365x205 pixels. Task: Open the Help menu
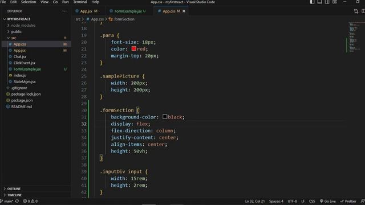tap(95, 2)
